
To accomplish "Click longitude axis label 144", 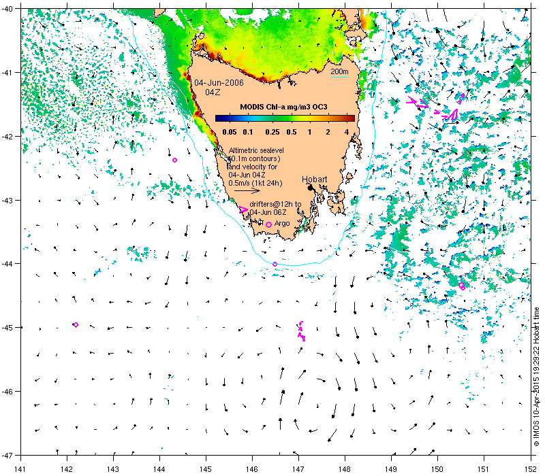I will [159, 469].
